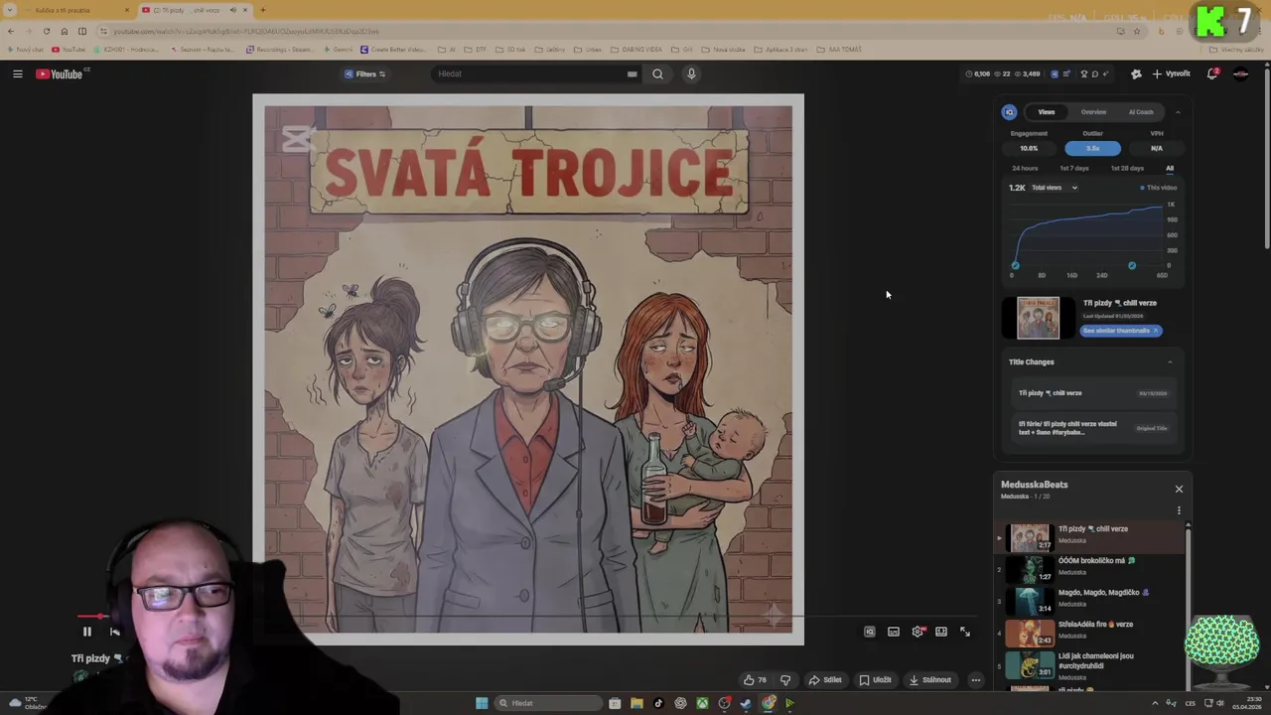Play playlist item ÓÓÓM brokoličko má
1271x715 pixels.
pos(1089,569)
